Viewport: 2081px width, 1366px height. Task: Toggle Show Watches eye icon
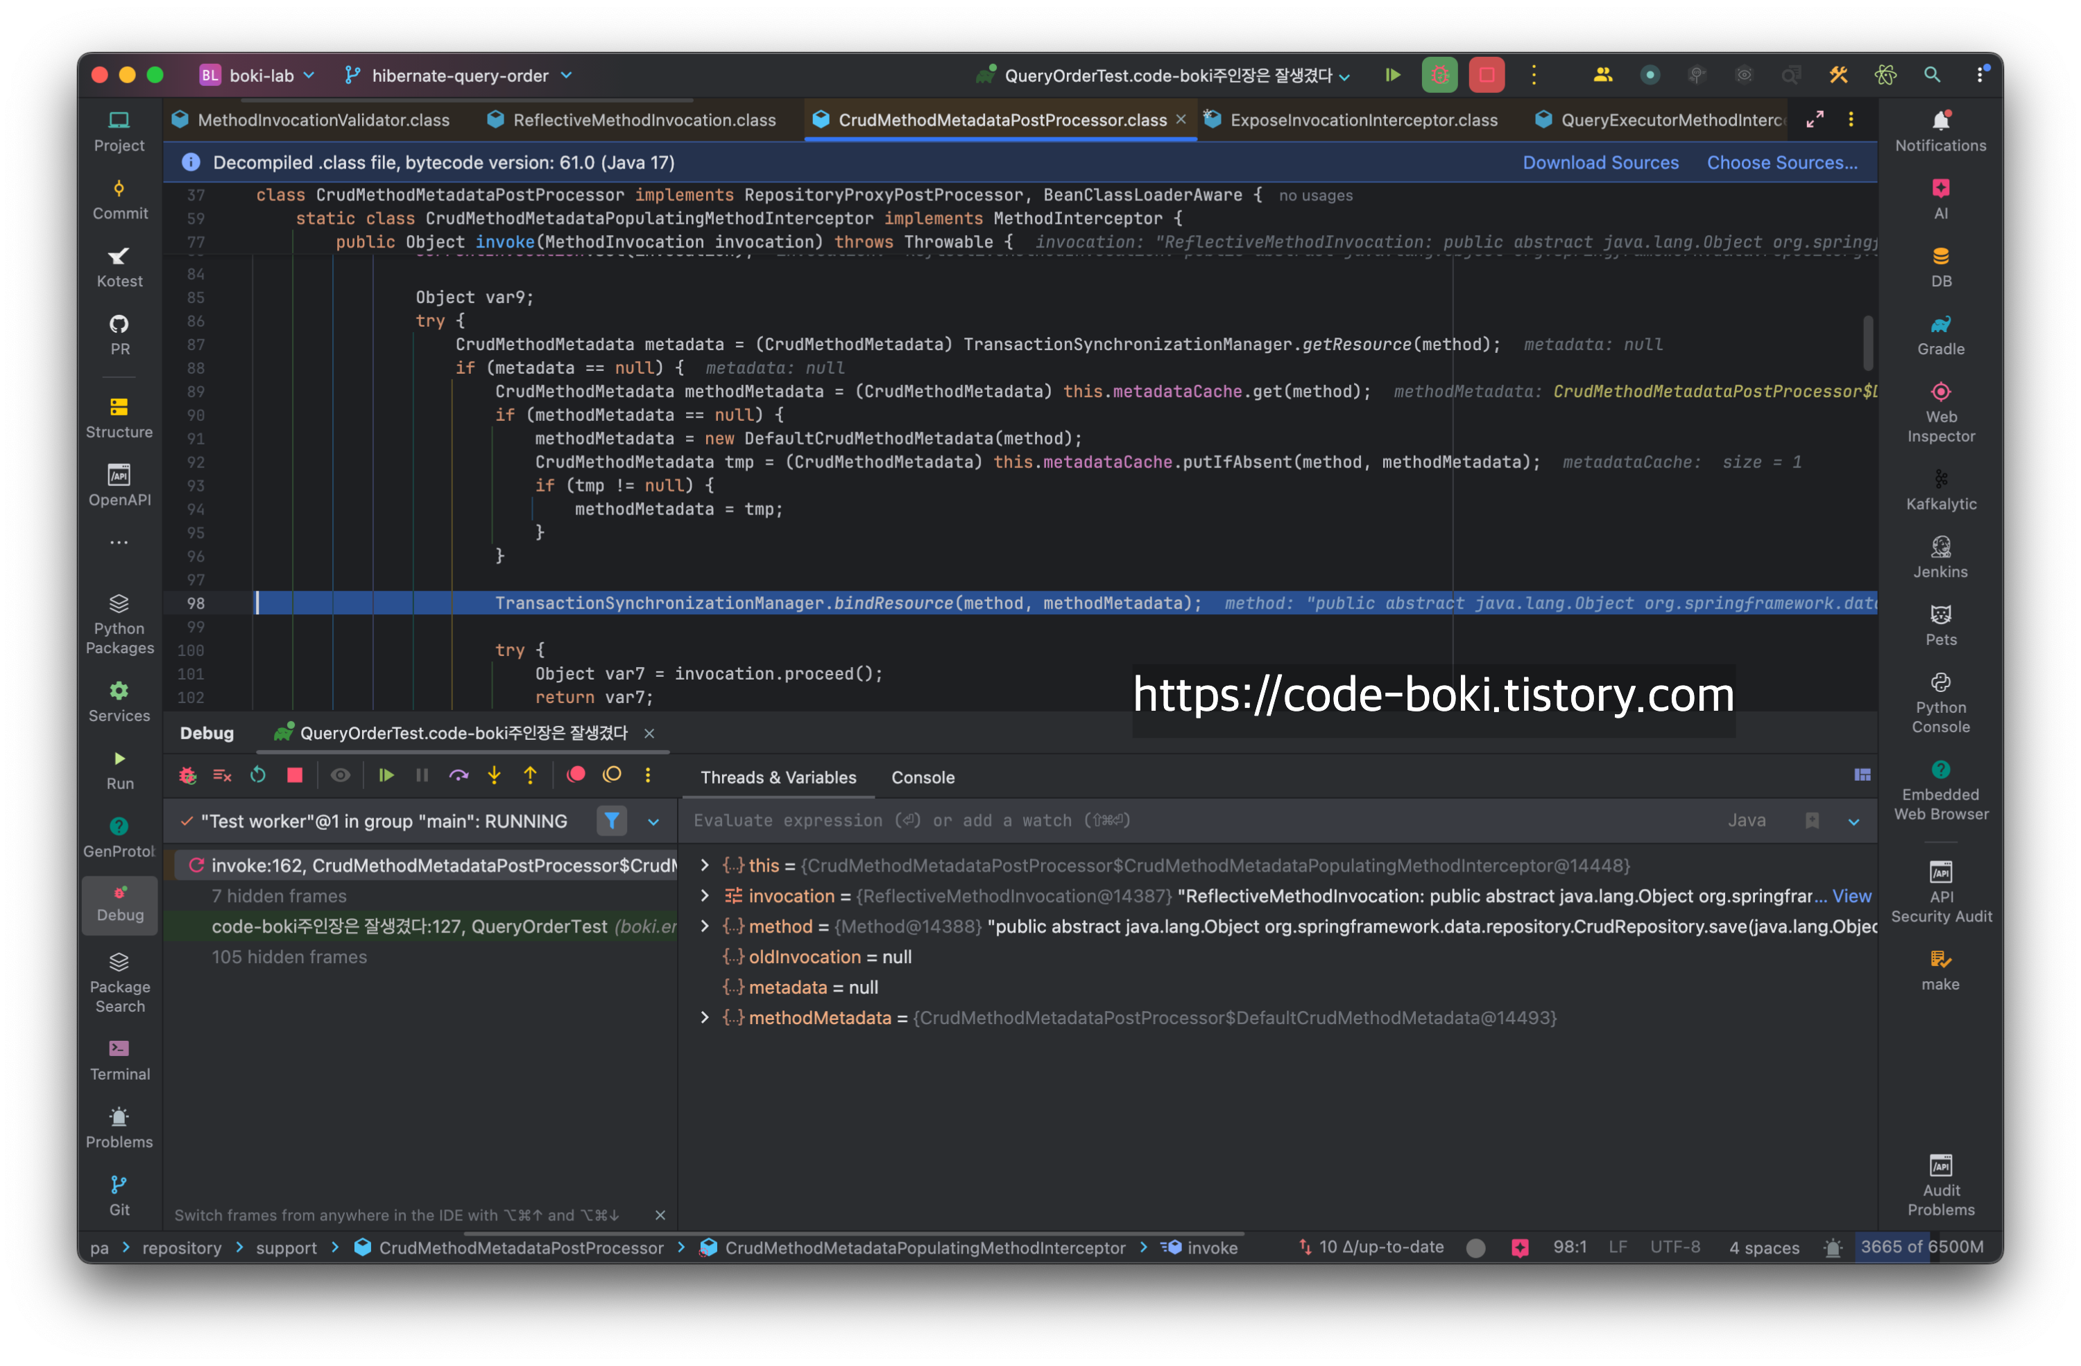(x=340, y=776)
